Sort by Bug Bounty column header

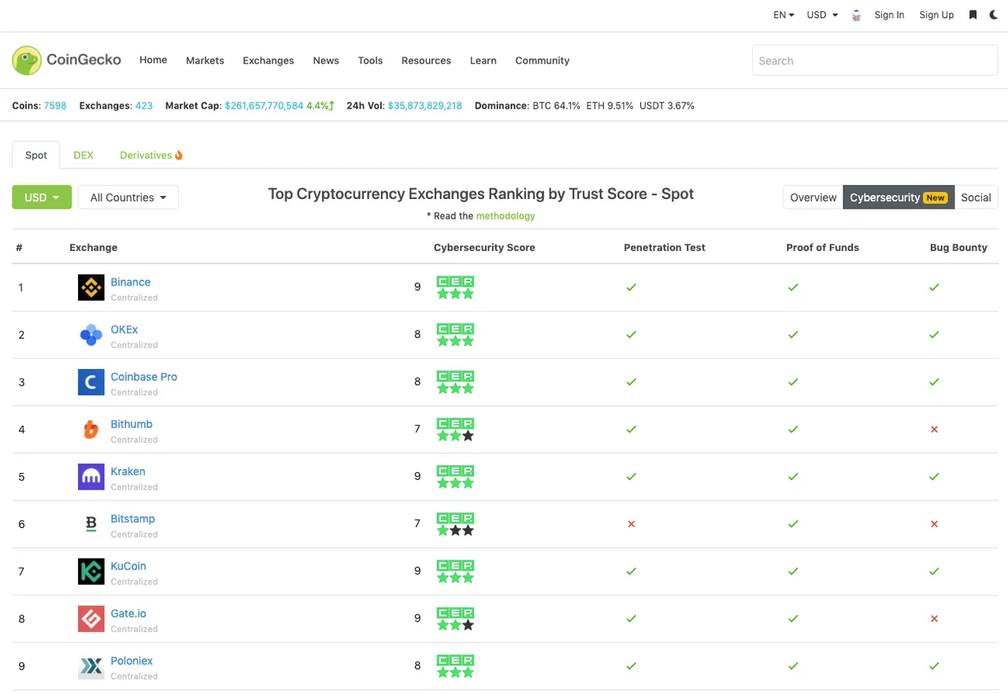(958, 247)
